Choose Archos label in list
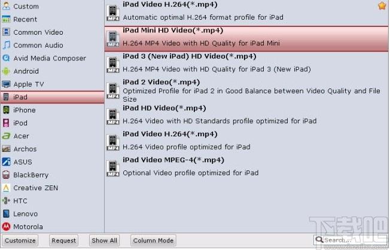This screenshot has height=250, width=390. (x=25, y=149)
